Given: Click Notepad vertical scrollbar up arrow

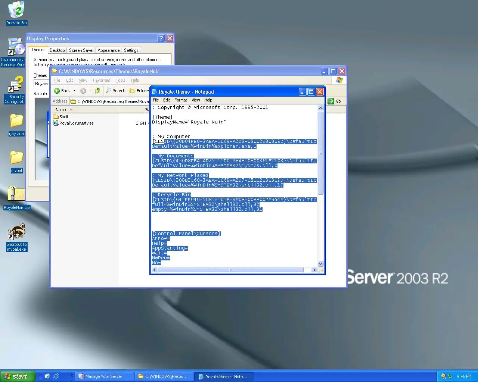Looking at the screenshot, I should 320,108.
